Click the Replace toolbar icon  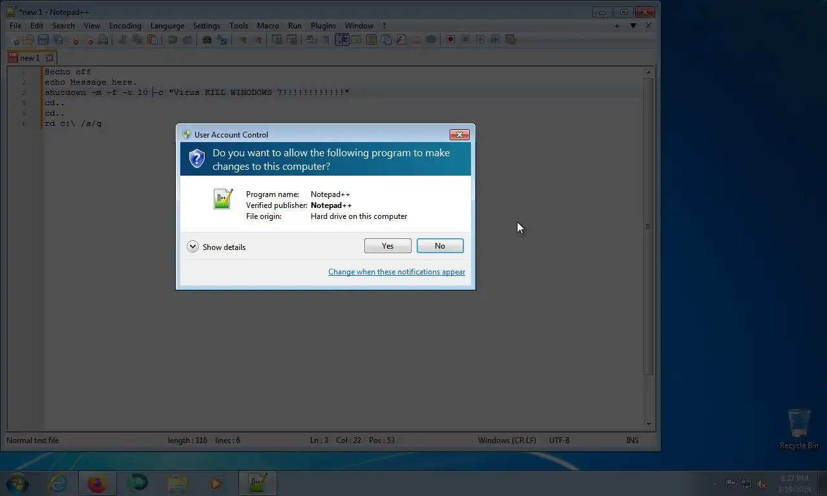223,39
